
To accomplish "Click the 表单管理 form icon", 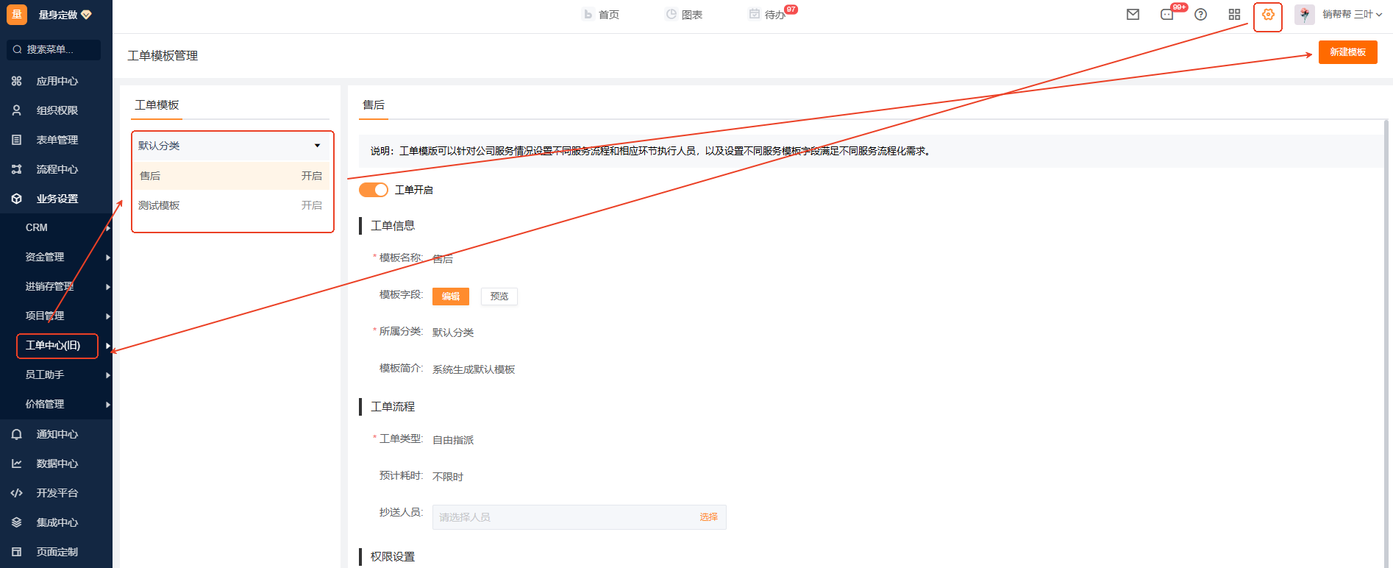I will click(x=16, y=140).
